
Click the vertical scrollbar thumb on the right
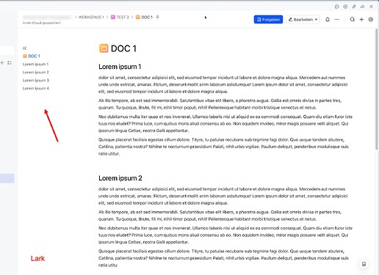pos(377,89)
